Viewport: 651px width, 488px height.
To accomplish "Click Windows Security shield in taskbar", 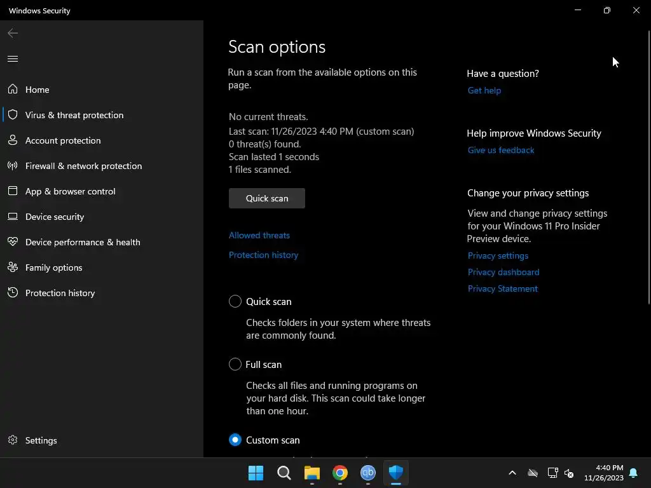I will [395, 473].
